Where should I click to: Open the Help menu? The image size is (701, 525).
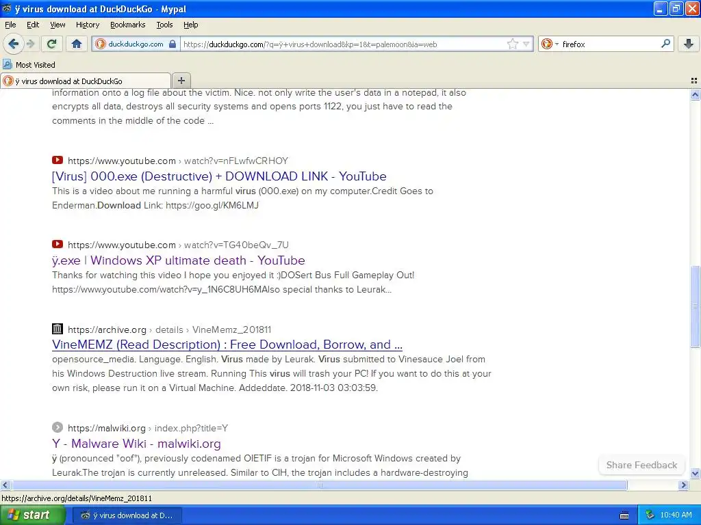tap(191, 25)
